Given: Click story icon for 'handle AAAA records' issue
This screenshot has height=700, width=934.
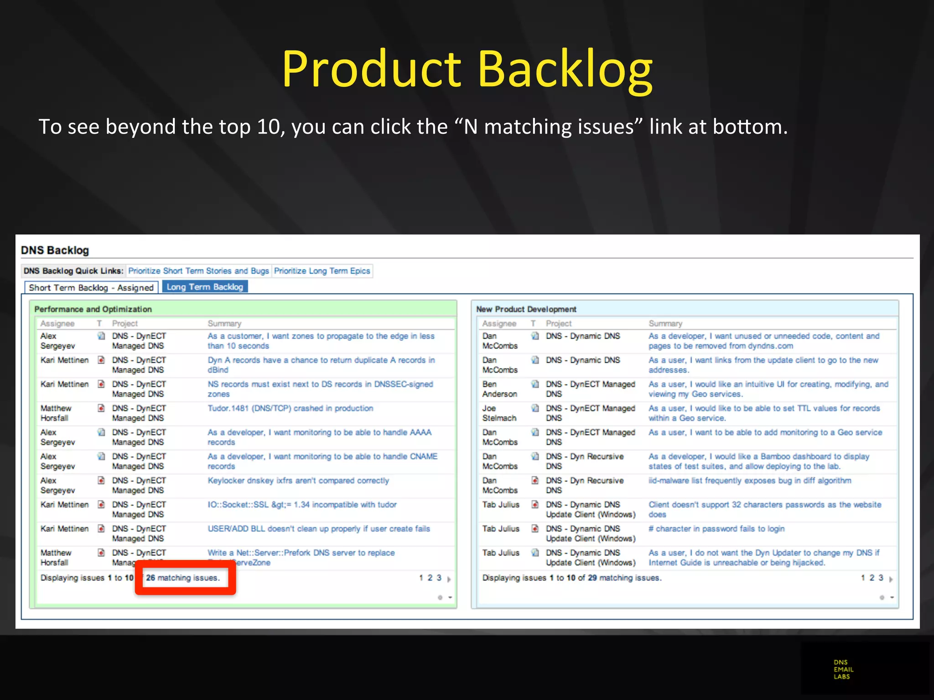Looking at the screenshot, I should (x=101, y=432).
